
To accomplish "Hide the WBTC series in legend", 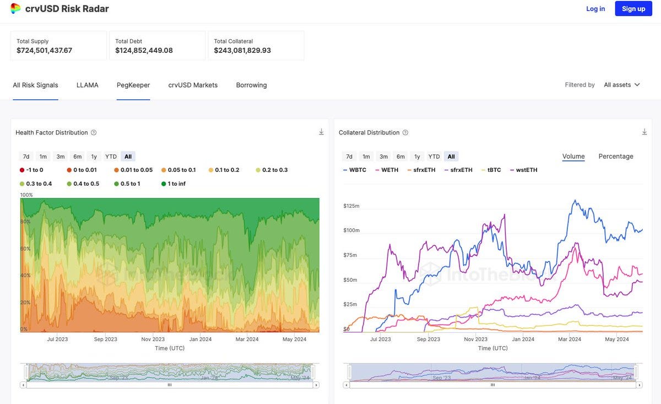I will point(354,170).
